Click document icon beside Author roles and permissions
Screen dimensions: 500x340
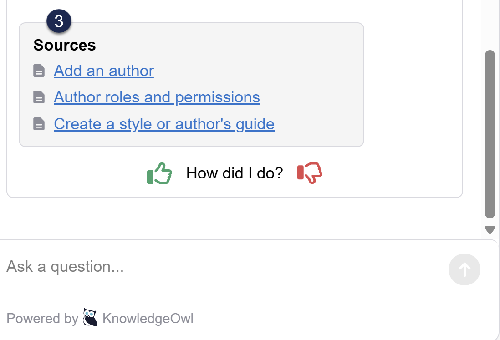click(x=39, y=97)
